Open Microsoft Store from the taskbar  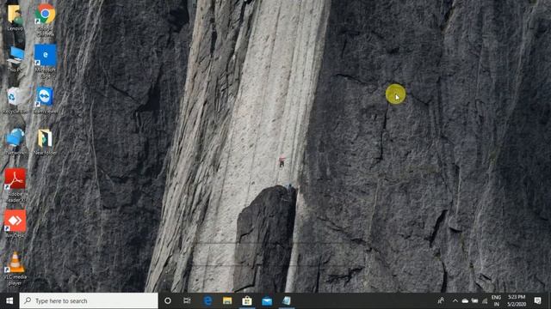tap(247, 301)
